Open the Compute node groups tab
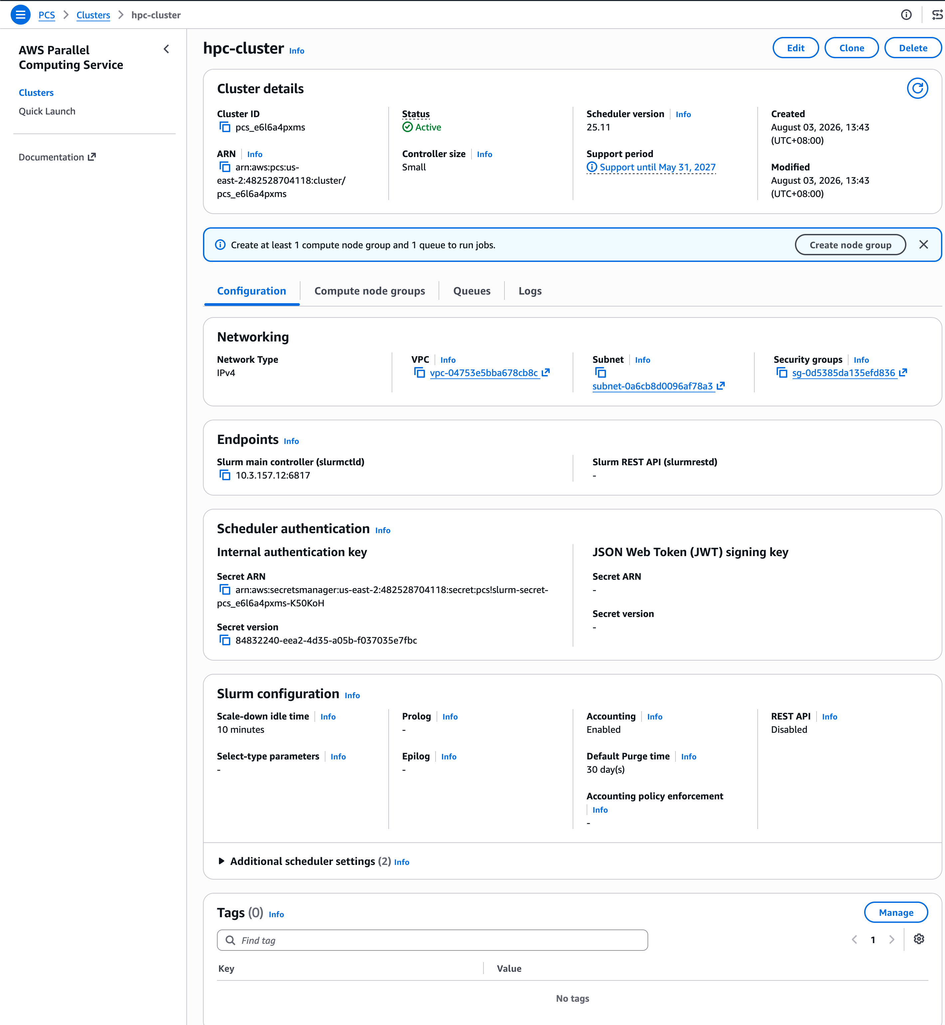This screenshot has width=945, height=1025. [x=370, y=291]
